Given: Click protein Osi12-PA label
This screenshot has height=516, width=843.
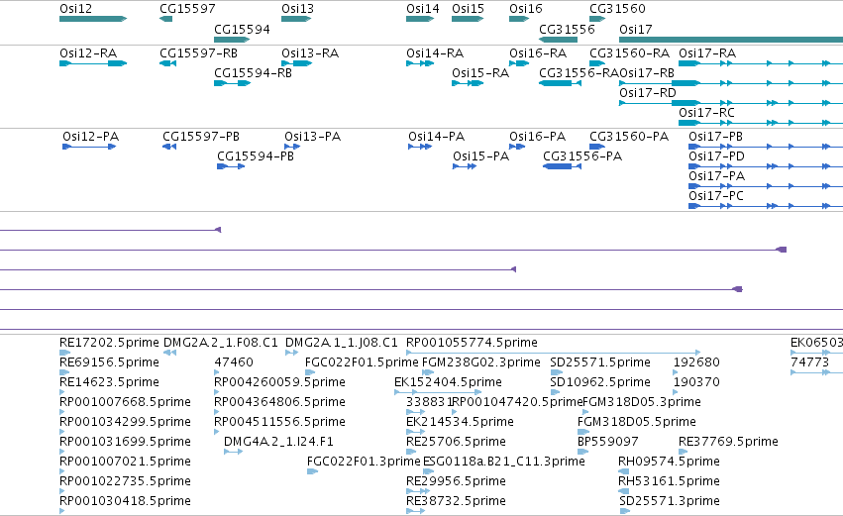Looking at the screenshot, I should pyautogui.click(x=90, y=137).
